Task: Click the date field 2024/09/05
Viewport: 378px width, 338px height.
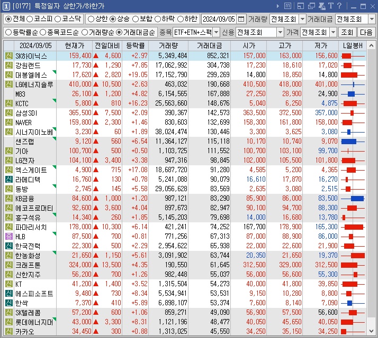Action: coord(219,19)
